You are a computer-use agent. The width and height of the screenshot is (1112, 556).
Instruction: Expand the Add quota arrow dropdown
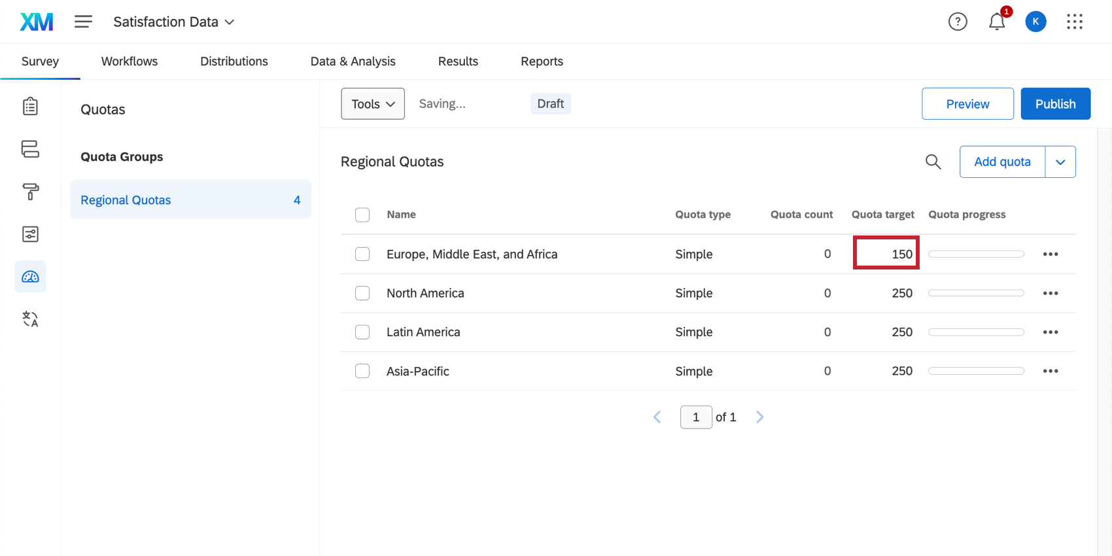click(1060, 162)
